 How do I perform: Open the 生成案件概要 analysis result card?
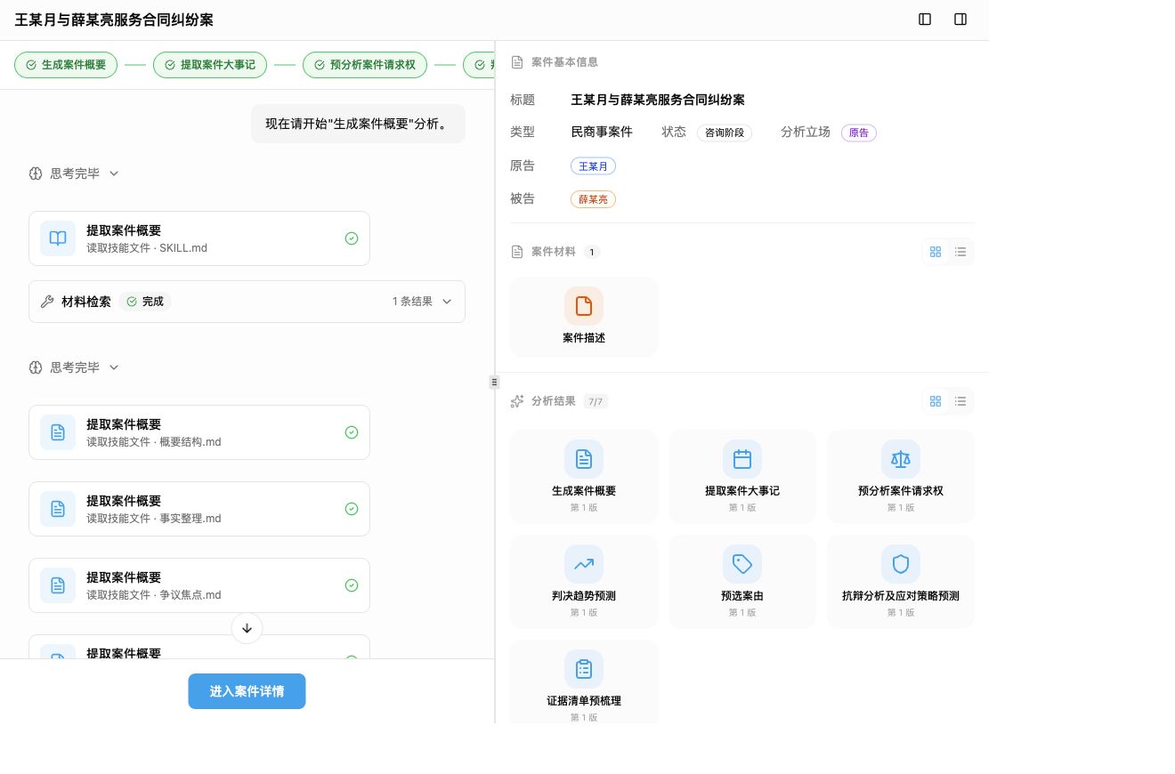(584, 477)
